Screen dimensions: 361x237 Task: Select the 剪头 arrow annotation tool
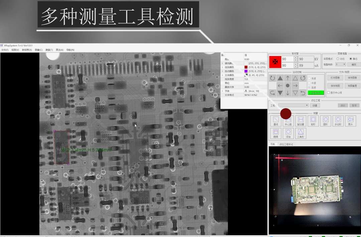351,120
